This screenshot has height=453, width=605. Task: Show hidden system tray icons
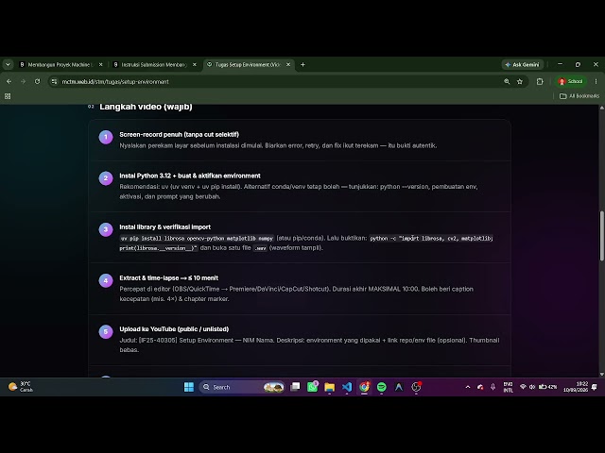point(468,387)
